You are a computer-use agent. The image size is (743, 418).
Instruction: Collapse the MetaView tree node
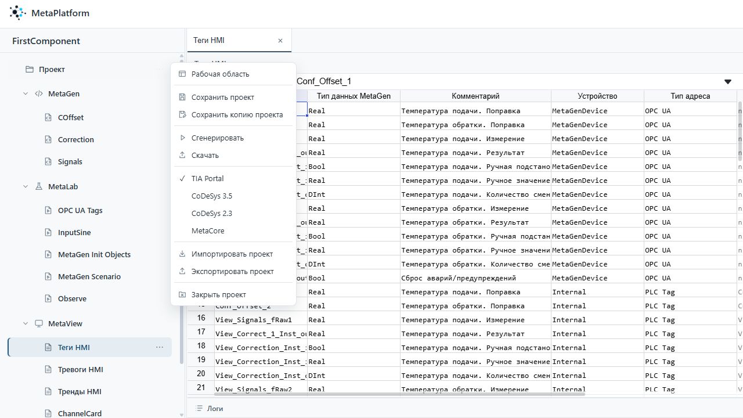coord(26,323)
